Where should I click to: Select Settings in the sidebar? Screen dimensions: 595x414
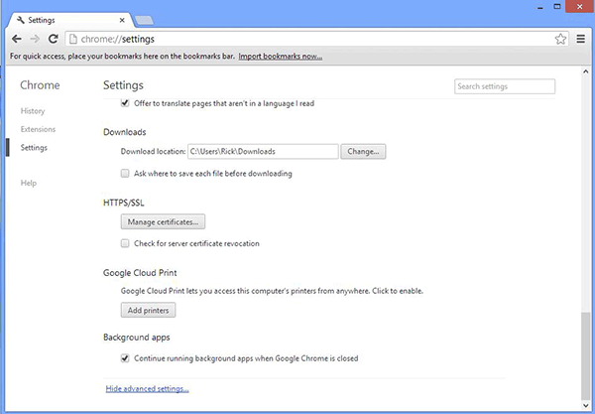(x=34, y=148)
